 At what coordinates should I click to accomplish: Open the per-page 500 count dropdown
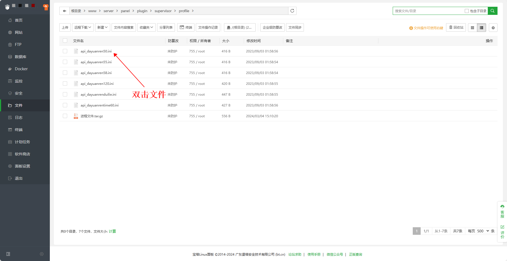pyautogui.click(x=483, y=231)
